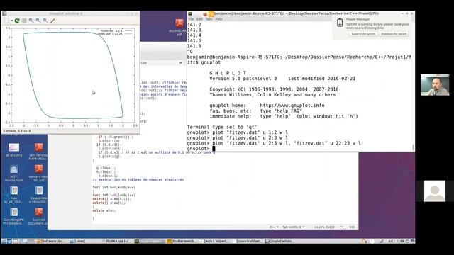This screenshot has width=454, height=255.
Task: Open the Tabs menu in terminal window
Action: tap(209, 19)
